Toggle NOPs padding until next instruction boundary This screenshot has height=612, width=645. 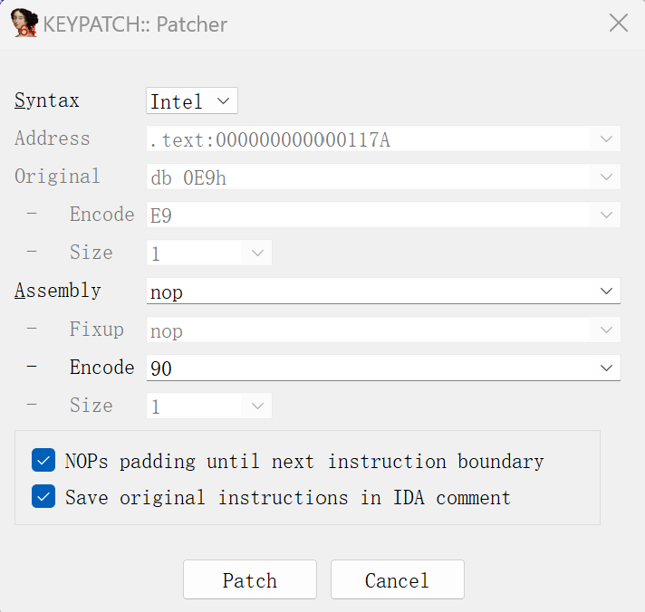[x=43, y=461]
